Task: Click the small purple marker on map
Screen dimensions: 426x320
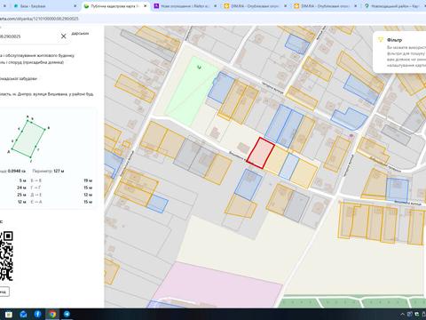Action: (351, 136)
